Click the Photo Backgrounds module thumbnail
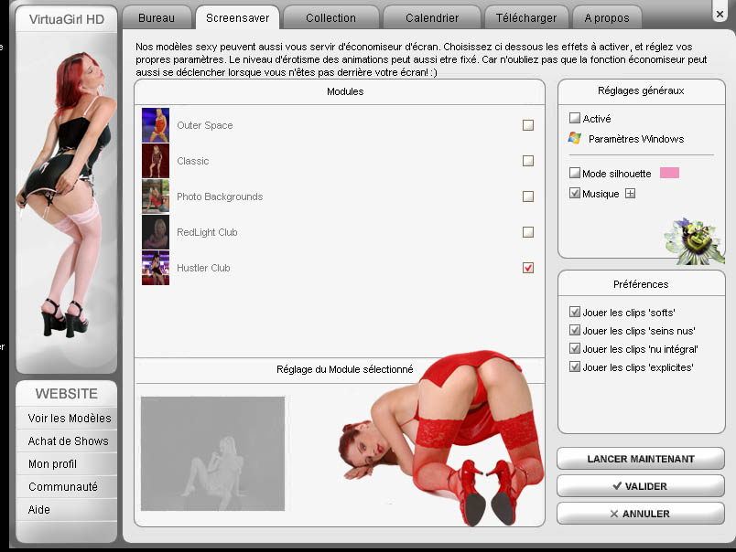Viewport: 736px width, 552px height. point(155,196)
